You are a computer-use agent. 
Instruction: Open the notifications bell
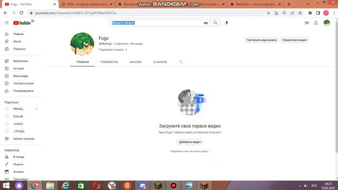click(x=316, y=23)
